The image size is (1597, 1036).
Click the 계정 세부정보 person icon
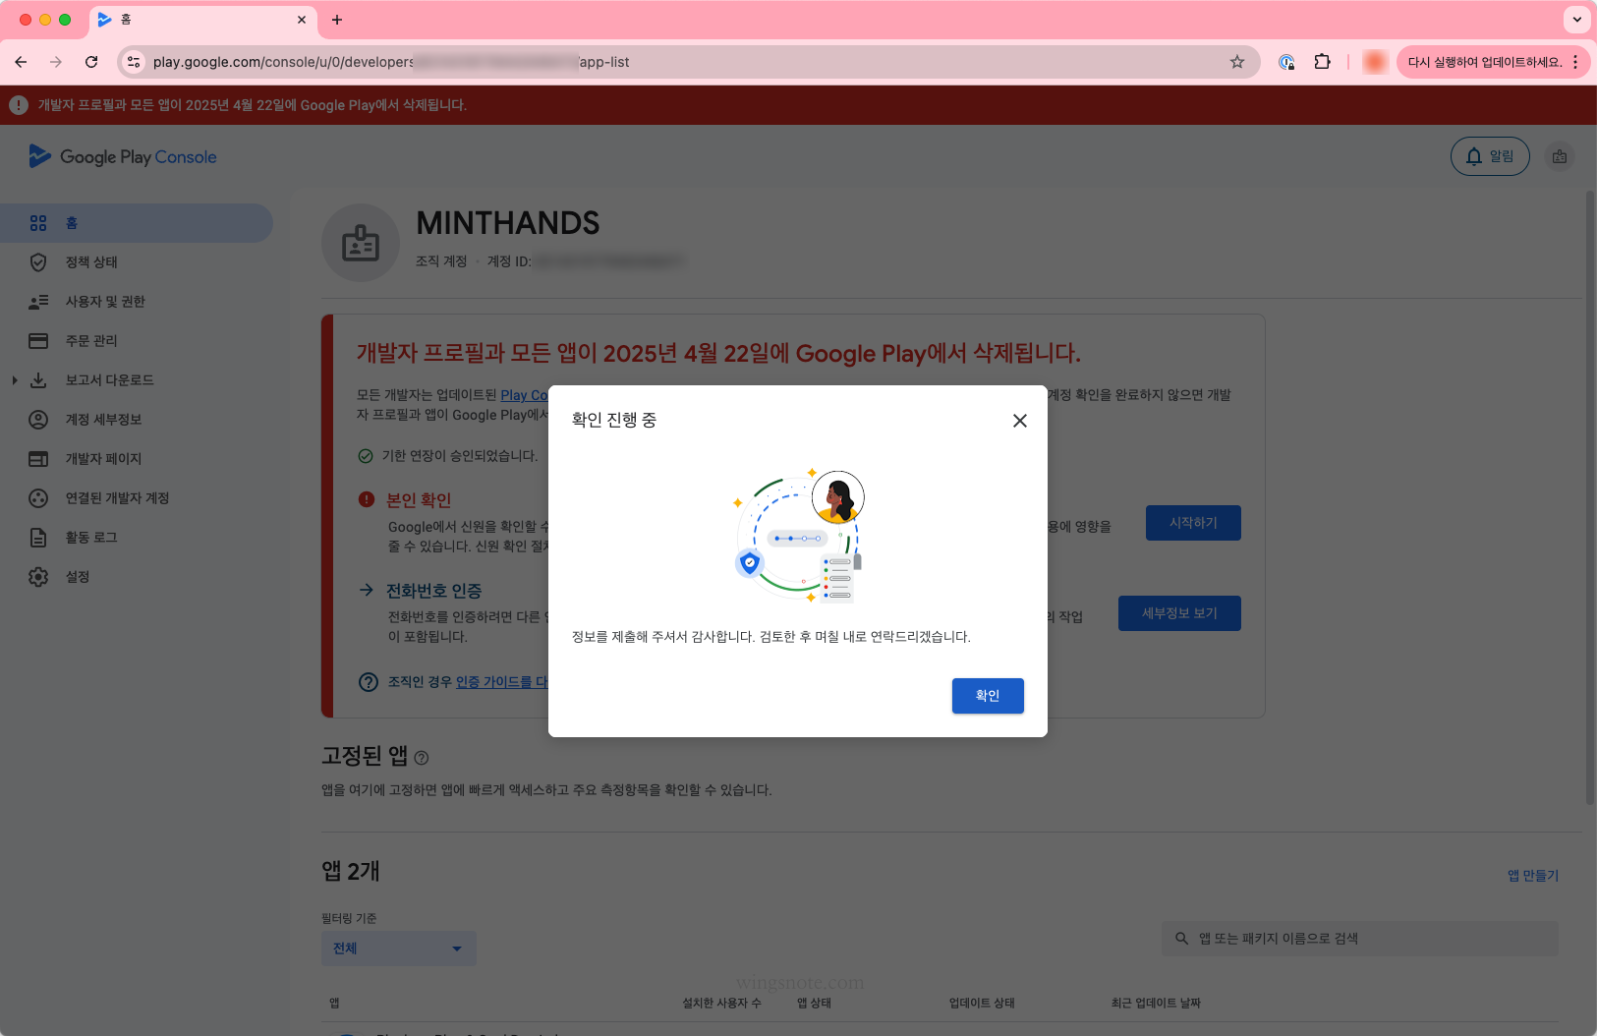point(38,420)
